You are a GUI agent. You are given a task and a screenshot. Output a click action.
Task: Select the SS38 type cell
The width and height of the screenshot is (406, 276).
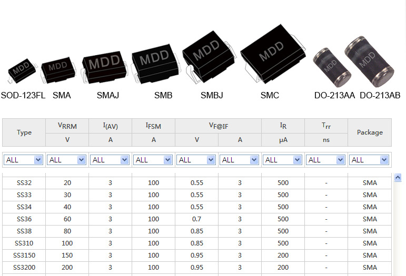tap(24, 231)
